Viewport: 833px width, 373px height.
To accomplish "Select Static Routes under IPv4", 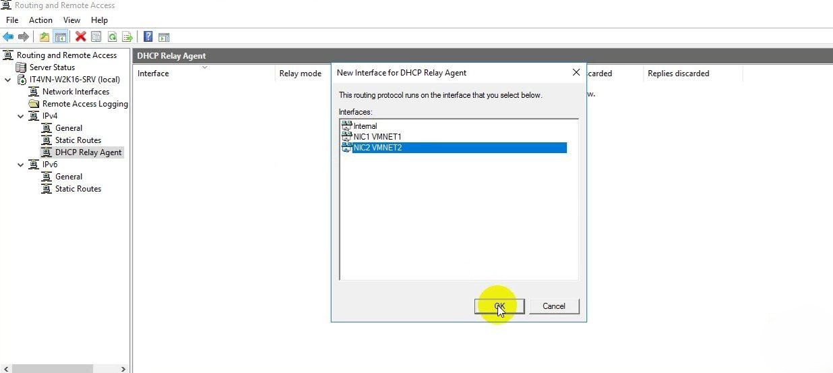I will [x=78, y=140].
